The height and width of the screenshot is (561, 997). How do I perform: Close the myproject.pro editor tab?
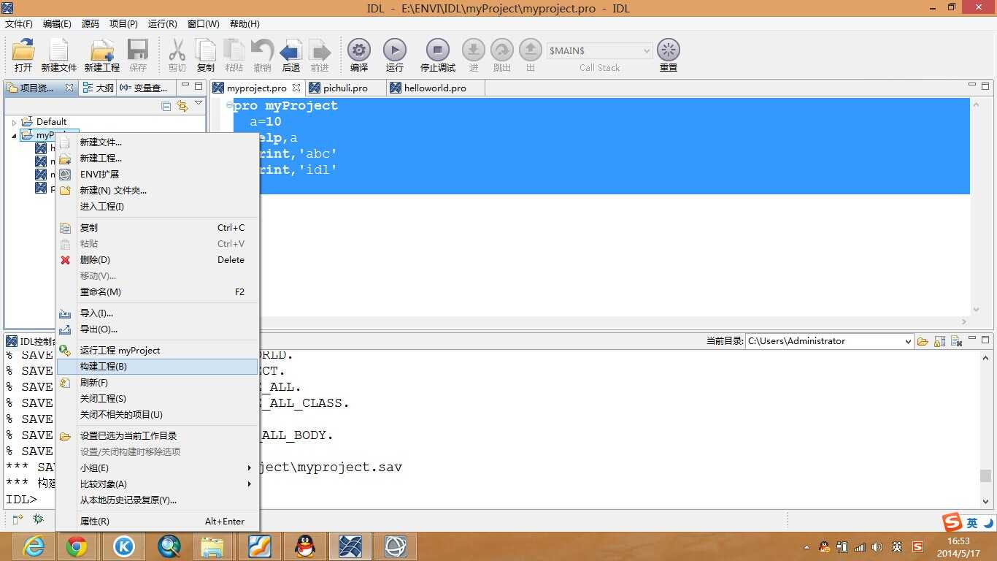pos(296,88)
